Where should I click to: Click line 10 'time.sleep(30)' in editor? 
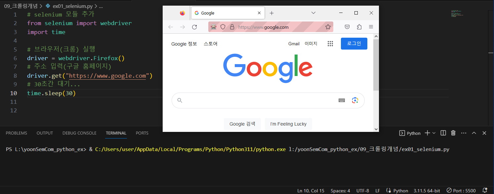point(52,93)
